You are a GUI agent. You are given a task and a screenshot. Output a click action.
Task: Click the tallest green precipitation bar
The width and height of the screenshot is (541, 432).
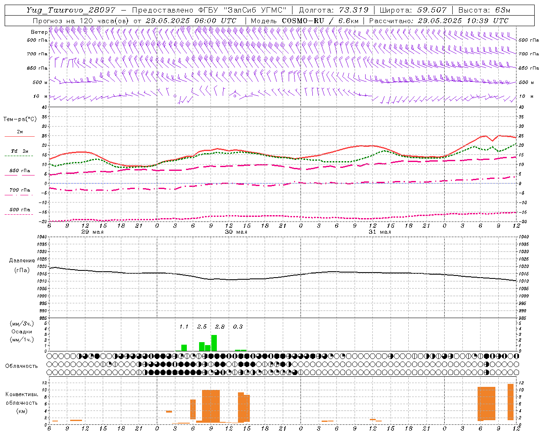214,343
